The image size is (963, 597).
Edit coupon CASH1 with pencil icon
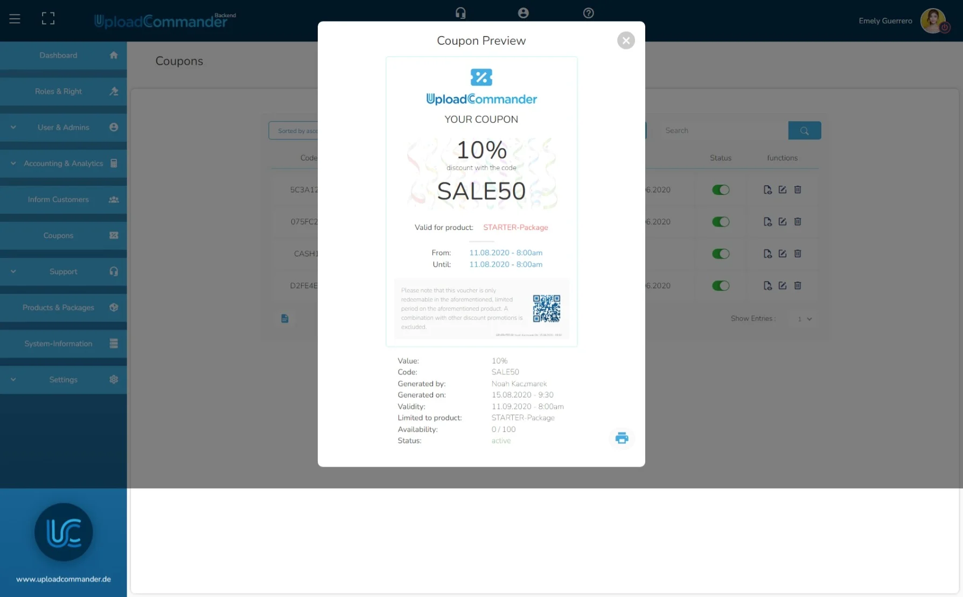(x=783, y=254)
